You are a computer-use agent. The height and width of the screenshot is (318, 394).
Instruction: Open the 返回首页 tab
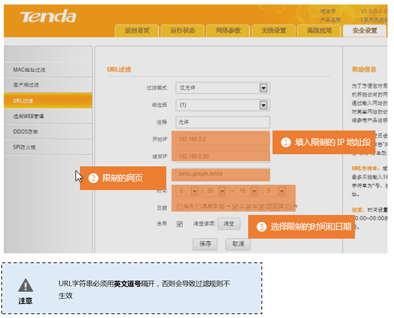click(x=137, y=30)
